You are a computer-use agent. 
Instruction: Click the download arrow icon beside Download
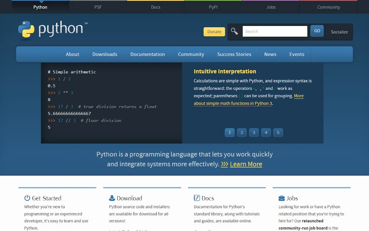pos(112,198)
